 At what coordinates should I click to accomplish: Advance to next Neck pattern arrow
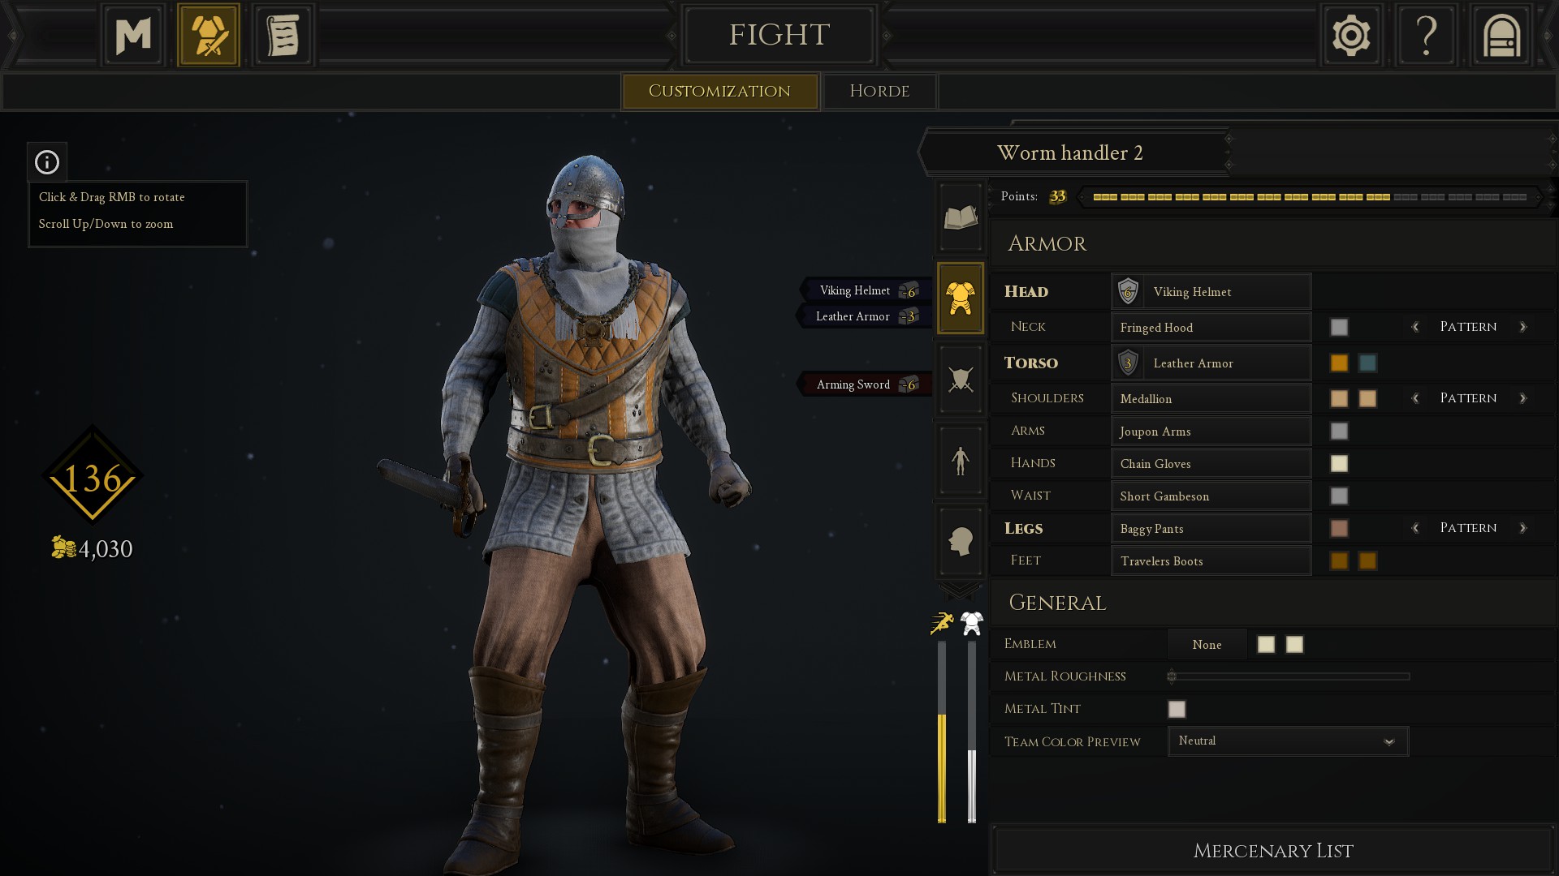(1523, 327)
